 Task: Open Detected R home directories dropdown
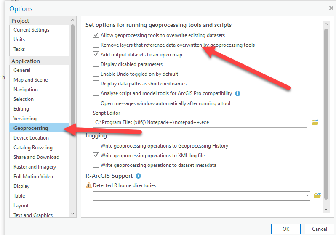pos(307,196)
